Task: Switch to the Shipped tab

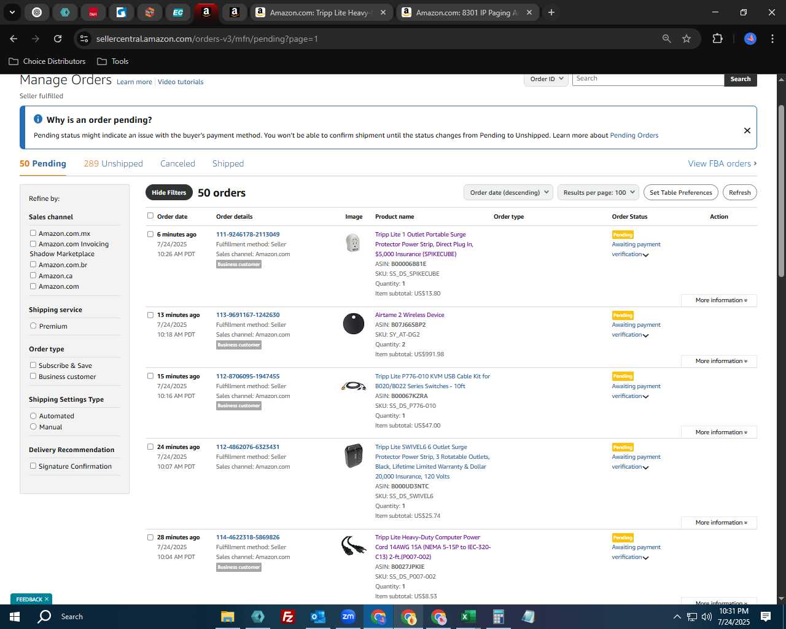Action: click(228, 163)
